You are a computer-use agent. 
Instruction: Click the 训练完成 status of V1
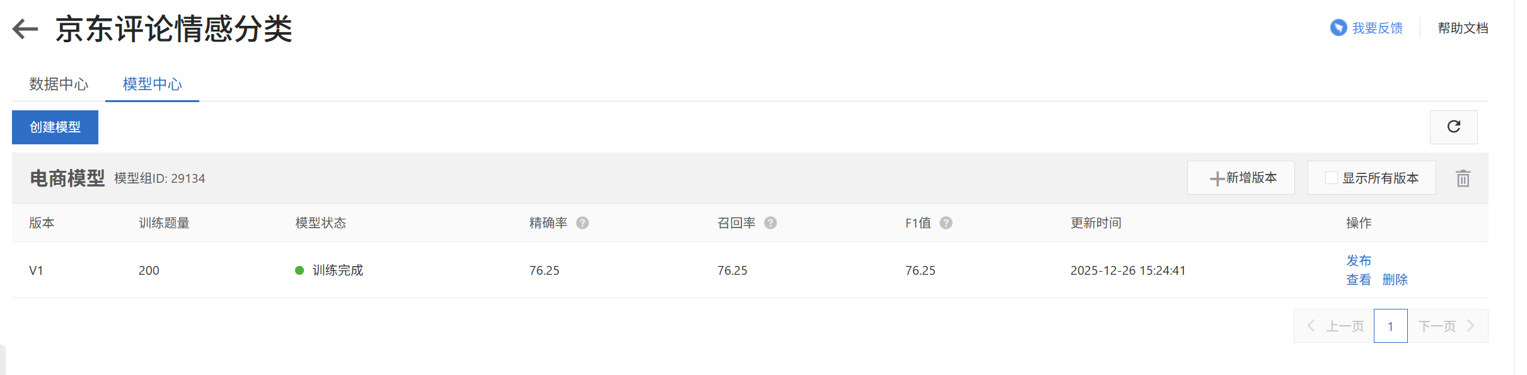(337, 270)
